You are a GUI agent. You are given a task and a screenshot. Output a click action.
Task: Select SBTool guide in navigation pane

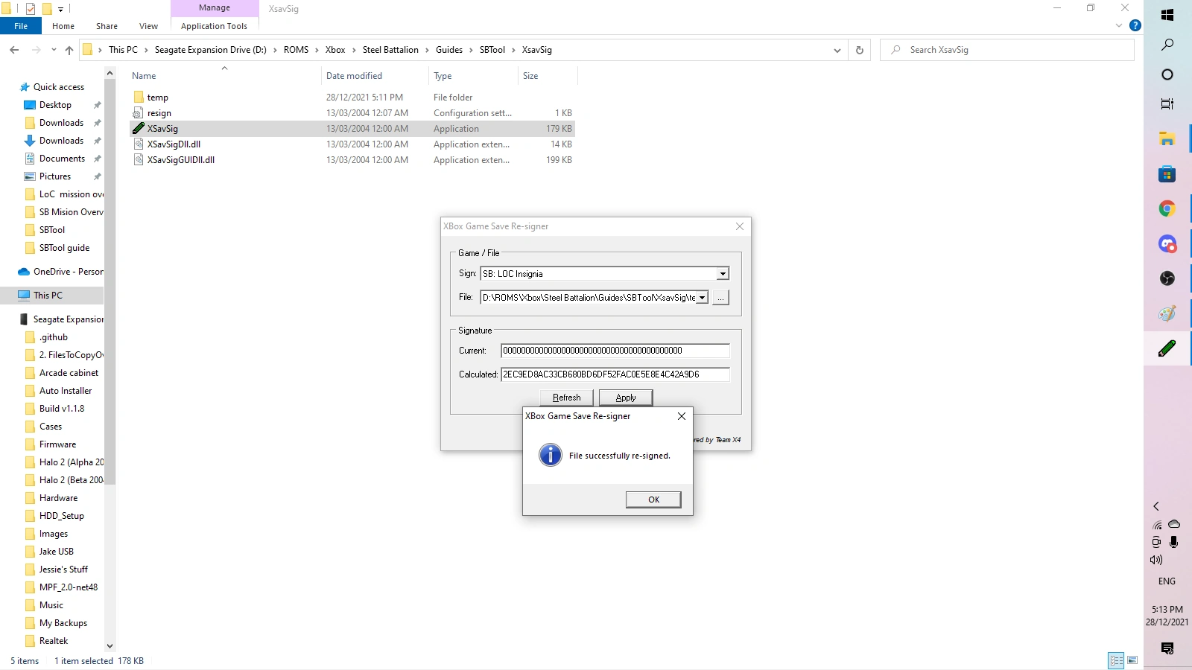click(64, 248)
